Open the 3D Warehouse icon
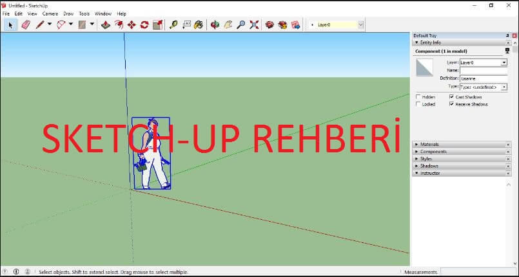Viewport: 519px width, 277px height. point(269,24)
